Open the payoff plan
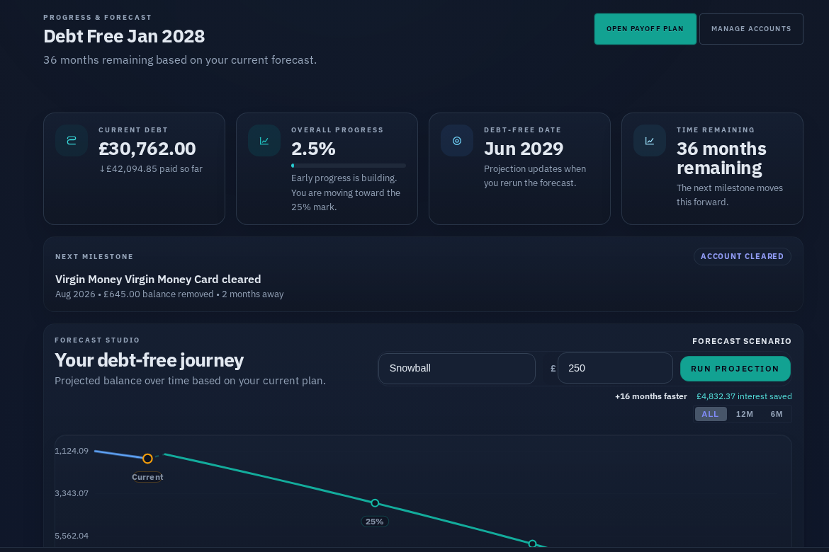 coord(645,29)
